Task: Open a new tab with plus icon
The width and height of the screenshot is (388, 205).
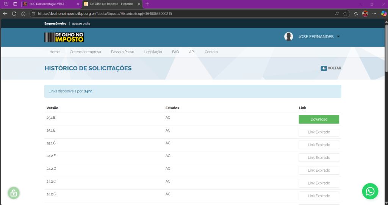Action: click(x=147, y=4)
